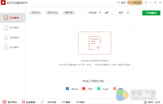The image size is (163, 104).
Task: Click the 非VIP用户 character limit notice text
Action: pyautogui.click(x=95, y=65)
